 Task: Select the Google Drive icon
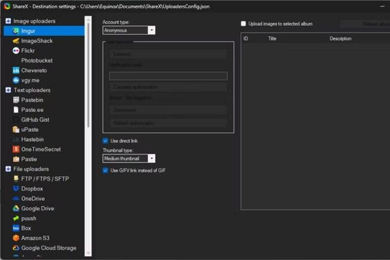click(x=16, y=209)
